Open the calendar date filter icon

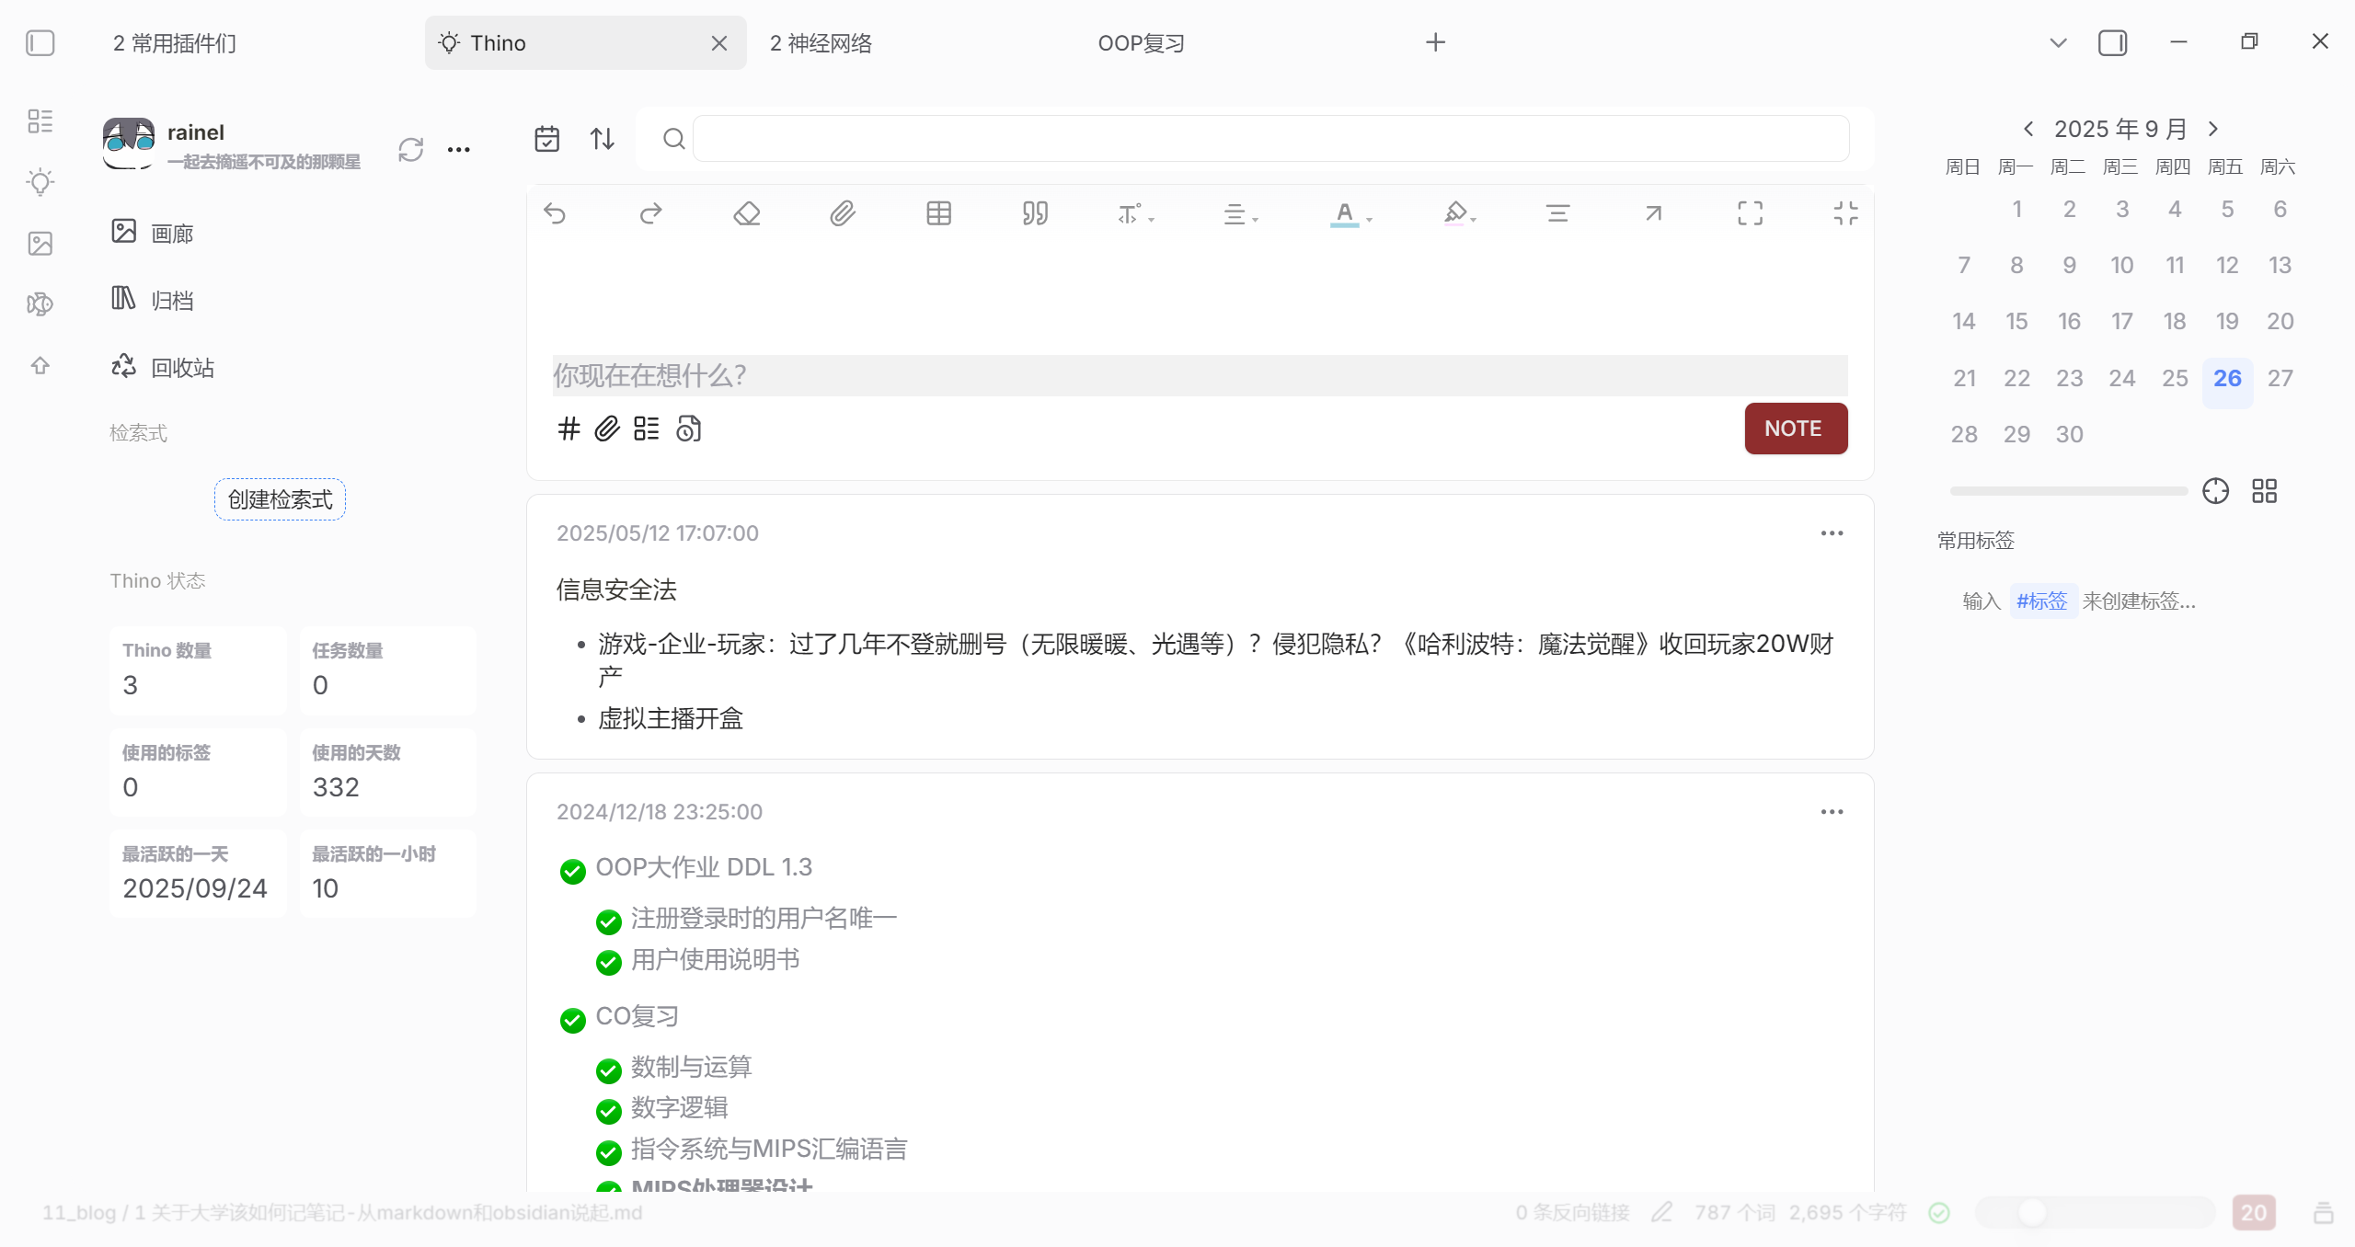546,139
